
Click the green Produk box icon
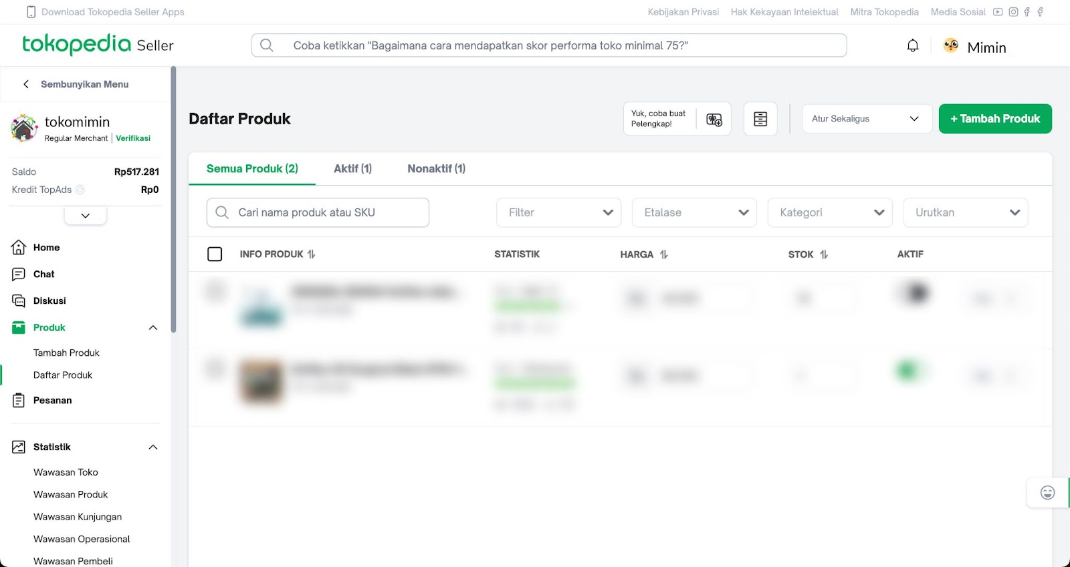[19, 327]
